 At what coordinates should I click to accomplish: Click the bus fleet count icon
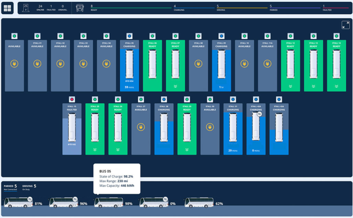tap(80, 8)
